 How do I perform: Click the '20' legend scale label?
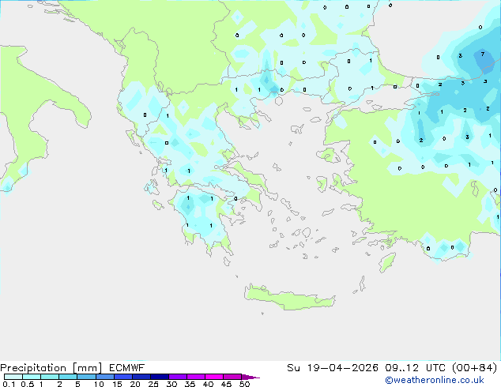pyautogui.click(x=135, y=384)
